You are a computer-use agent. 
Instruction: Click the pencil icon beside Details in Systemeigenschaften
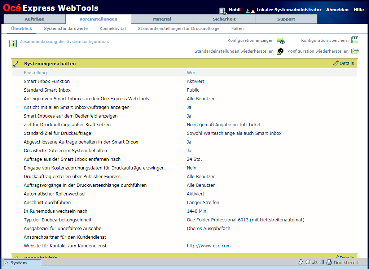pyautogui.click(x=335, y=63)
